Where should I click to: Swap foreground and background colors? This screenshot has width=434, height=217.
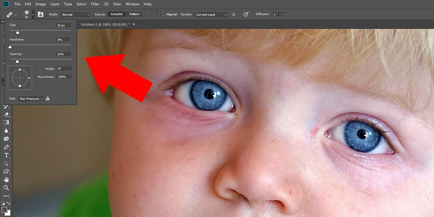[9, 204]
